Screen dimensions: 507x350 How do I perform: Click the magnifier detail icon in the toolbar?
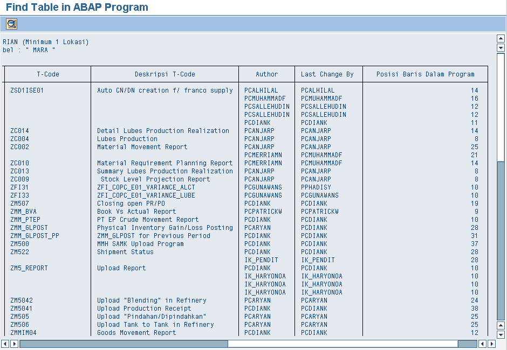click(11, 24)
